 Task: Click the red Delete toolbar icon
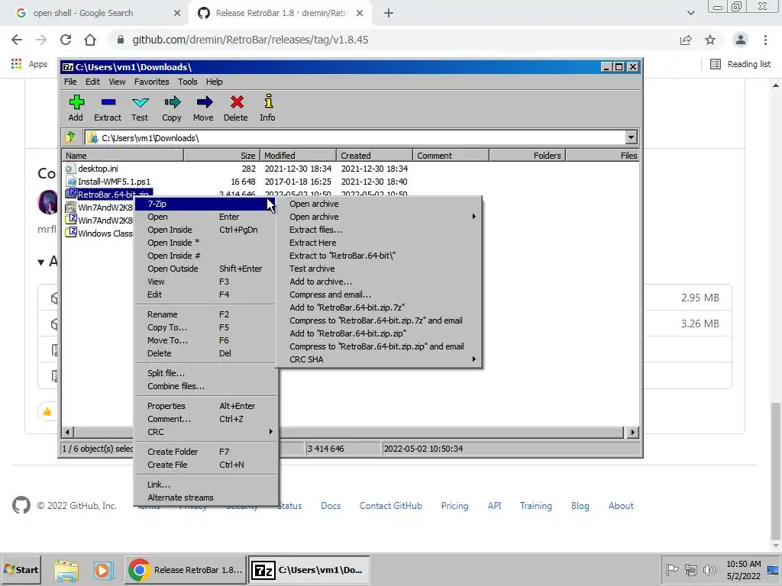tap(236, 108)
